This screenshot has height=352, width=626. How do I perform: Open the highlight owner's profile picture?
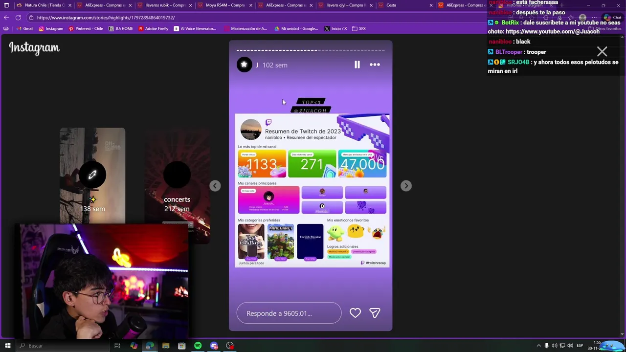pyautogui.click(x=244, y=65)
